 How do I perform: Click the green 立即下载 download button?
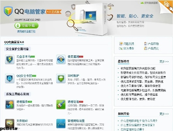point(26,26)
